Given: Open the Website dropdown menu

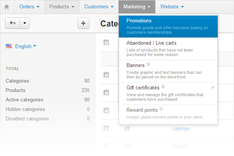Looking at the screenshot, I should [x=172, y=7].
